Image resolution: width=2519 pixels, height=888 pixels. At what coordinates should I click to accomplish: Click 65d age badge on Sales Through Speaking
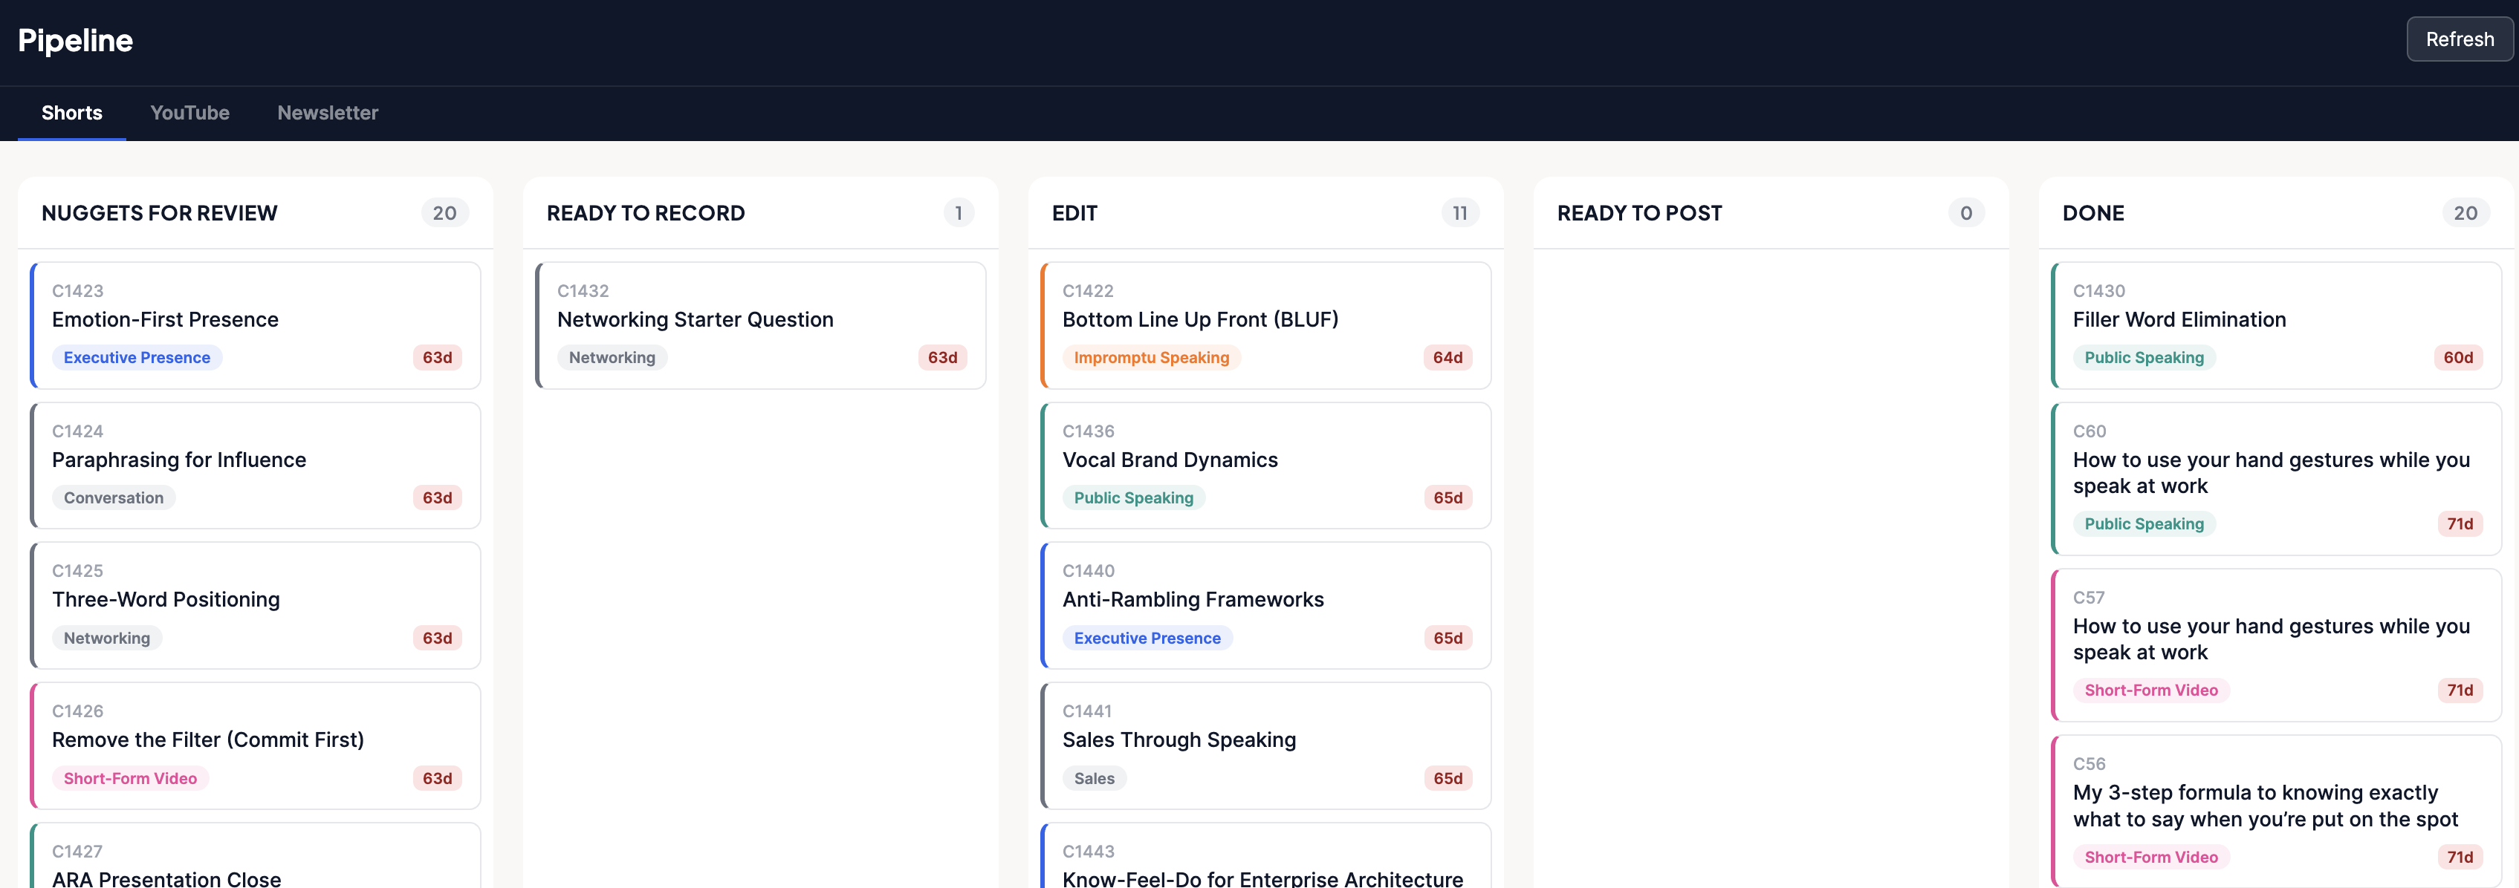1447,779
